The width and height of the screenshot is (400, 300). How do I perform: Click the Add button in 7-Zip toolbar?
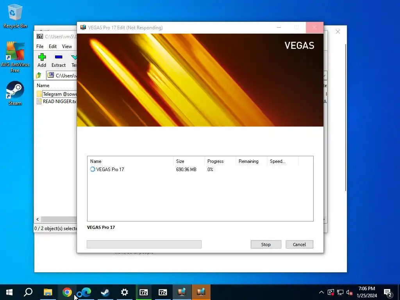(x=42, y=61)
